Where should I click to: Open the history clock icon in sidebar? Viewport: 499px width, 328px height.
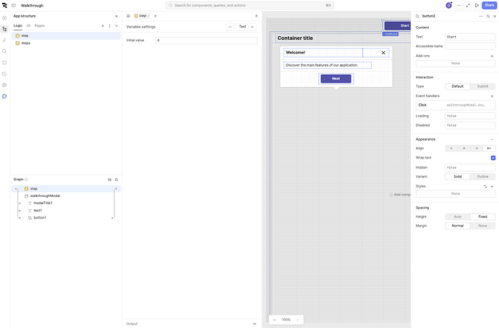4,74
